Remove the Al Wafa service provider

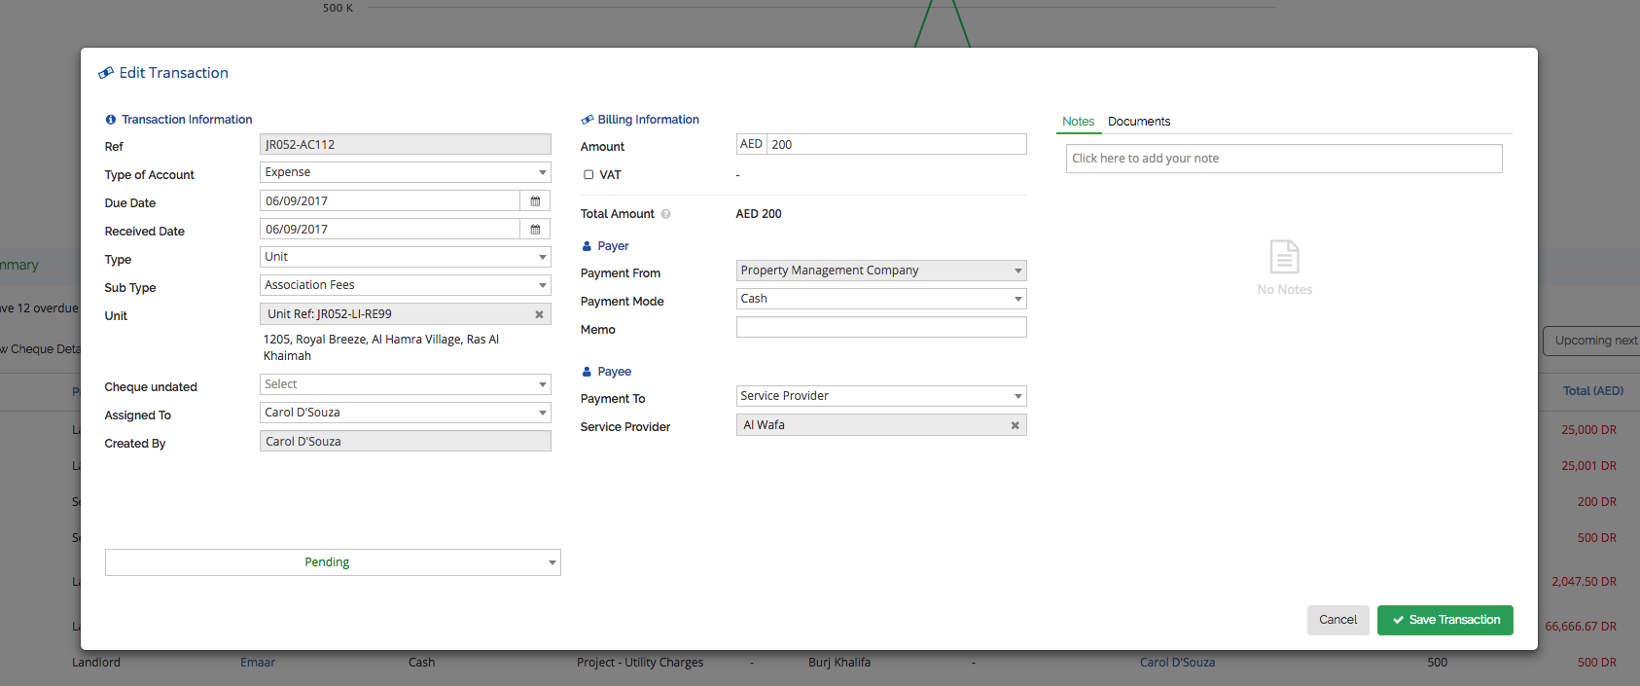point(1015,425)
